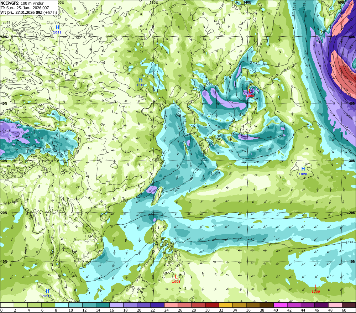The height and width of the screenshot is (313, 356).
Task: Pick the 40–42 bright magenta legend swatch
Action: pyautogui.click(x=280, y=305)
